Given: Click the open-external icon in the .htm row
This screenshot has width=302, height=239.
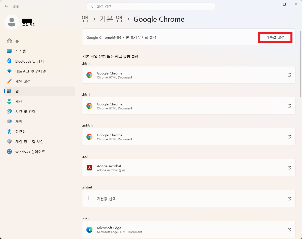Looking at the screenshot, I should pos(289,75).
